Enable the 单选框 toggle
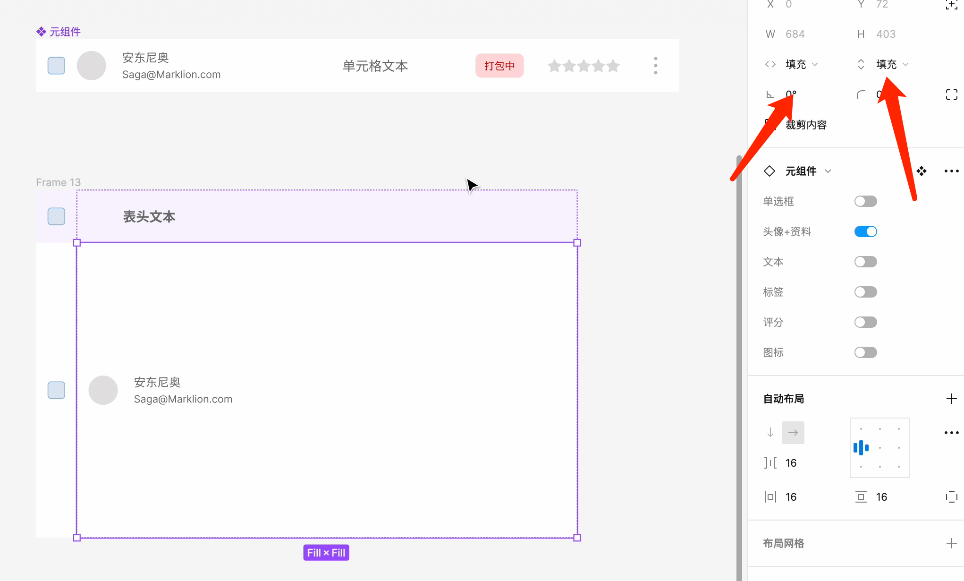Image resolution: width=964 pixels, height=581 pixels. pyautogui.click(x=865, y=201)
